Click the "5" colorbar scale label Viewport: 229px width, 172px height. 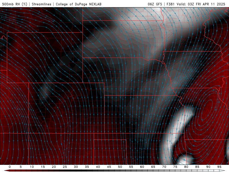tap(21, 167)
